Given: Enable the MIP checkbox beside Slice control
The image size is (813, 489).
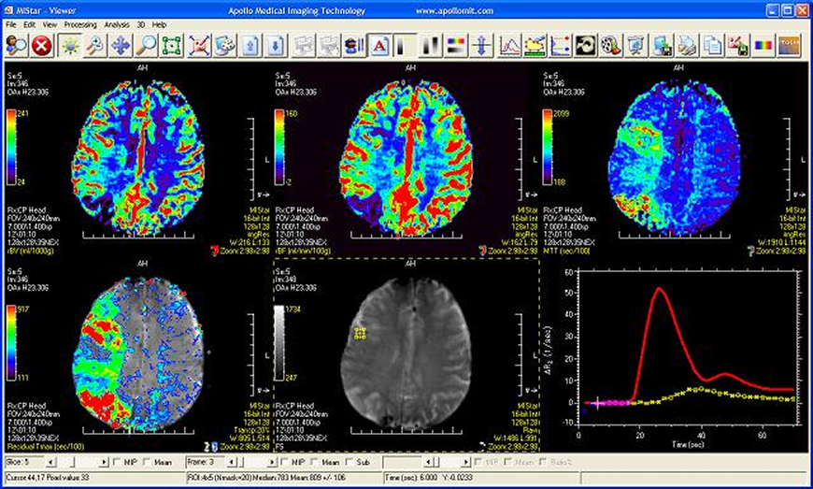Looking at the screenshot, I should (x=117, y=461).
